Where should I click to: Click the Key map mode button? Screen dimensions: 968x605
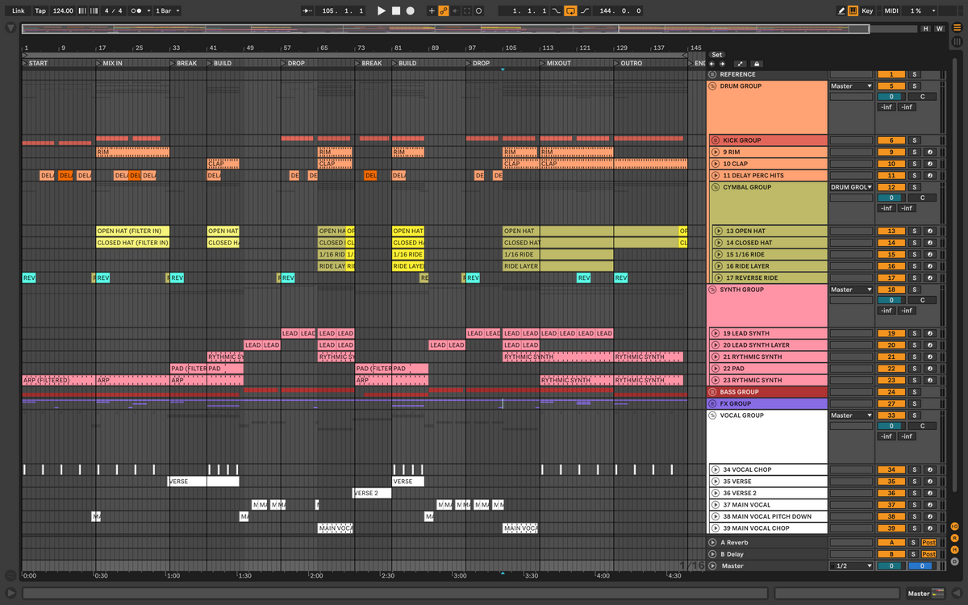[867, 11]
